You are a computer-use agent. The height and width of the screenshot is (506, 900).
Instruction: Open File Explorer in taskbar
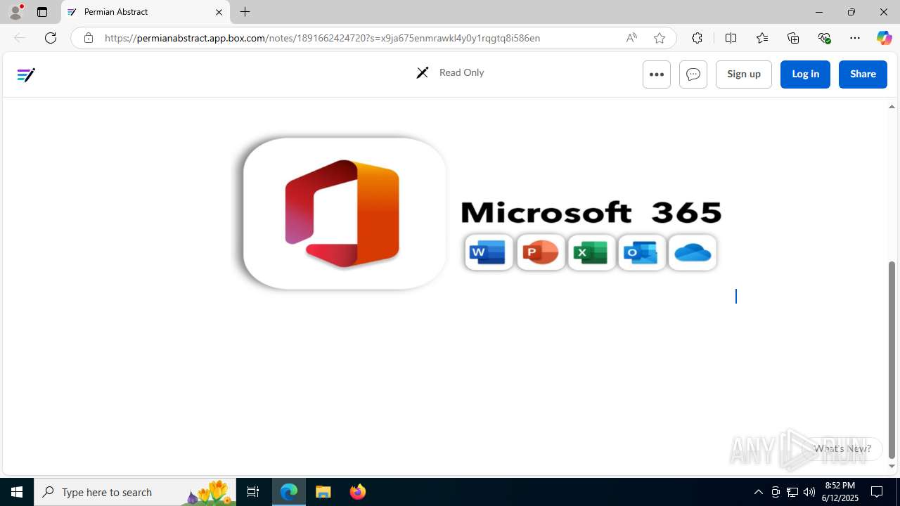323,492
